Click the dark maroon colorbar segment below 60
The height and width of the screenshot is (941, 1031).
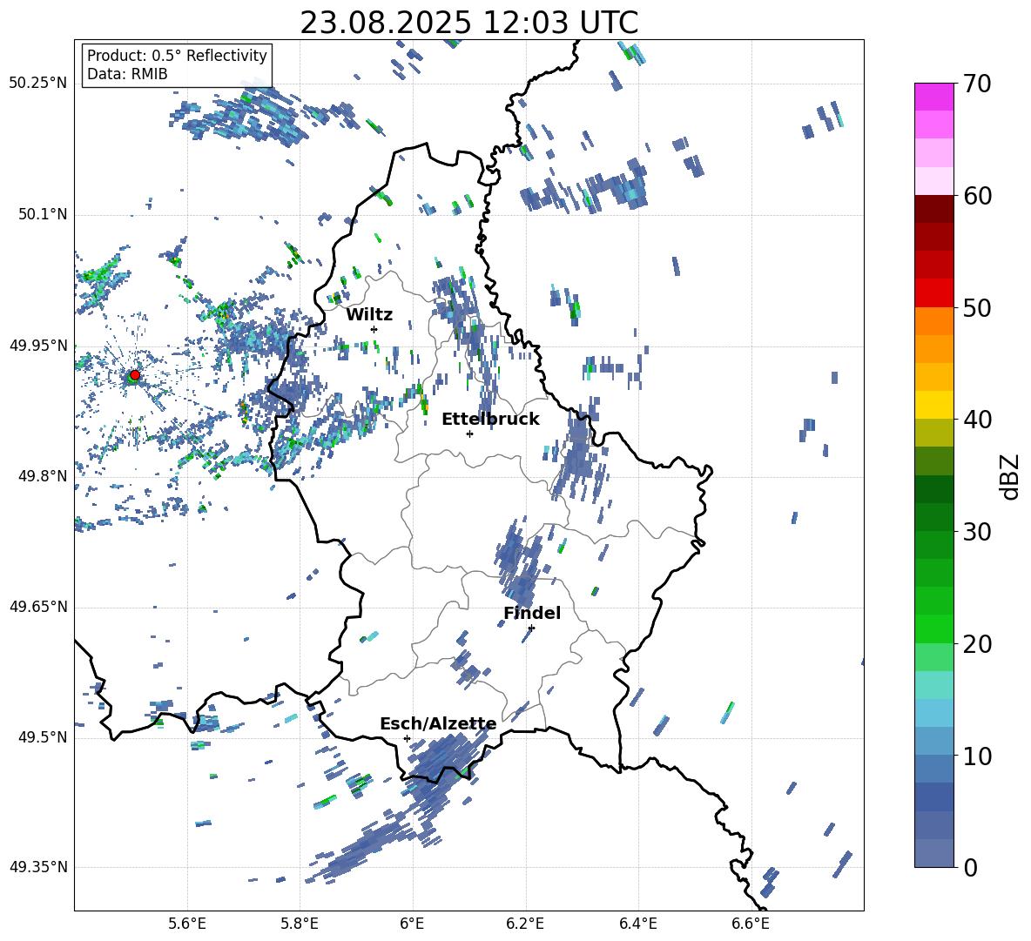933,209
